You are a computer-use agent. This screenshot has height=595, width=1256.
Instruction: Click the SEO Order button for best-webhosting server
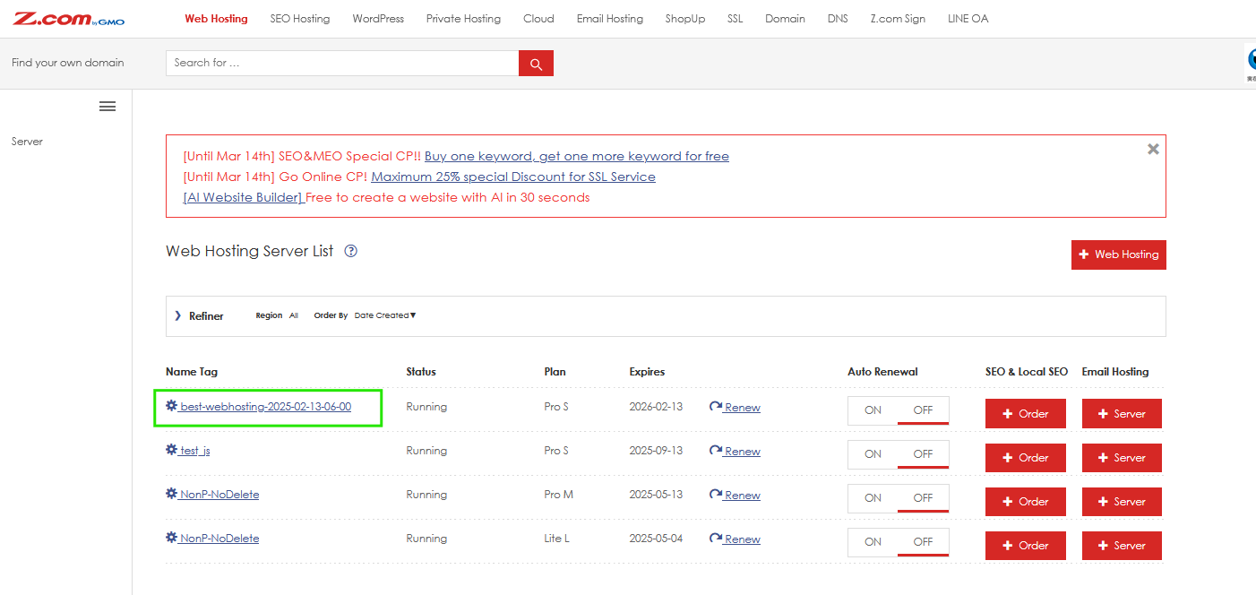click(x=1026, y=414)
